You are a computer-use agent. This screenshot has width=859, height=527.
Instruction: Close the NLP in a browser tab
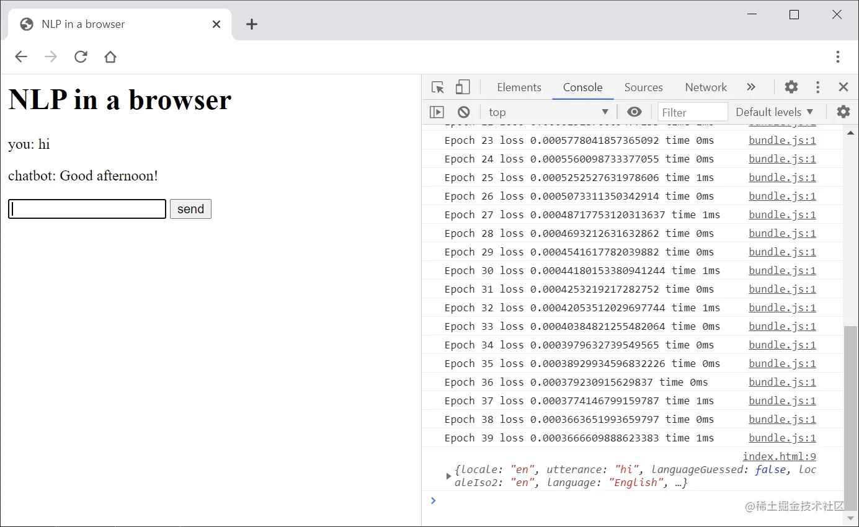(x=216, y=24)
